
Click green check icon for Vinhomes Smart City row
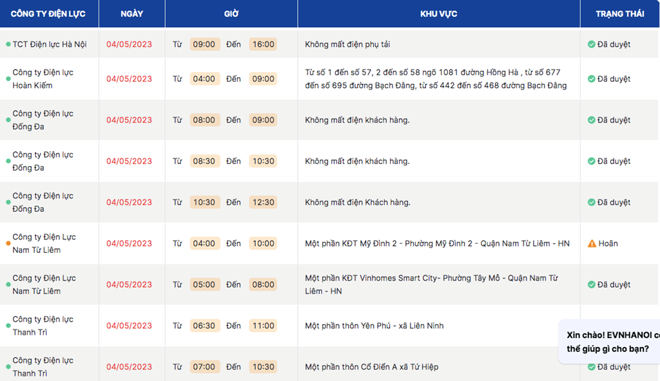pos(592,284)
